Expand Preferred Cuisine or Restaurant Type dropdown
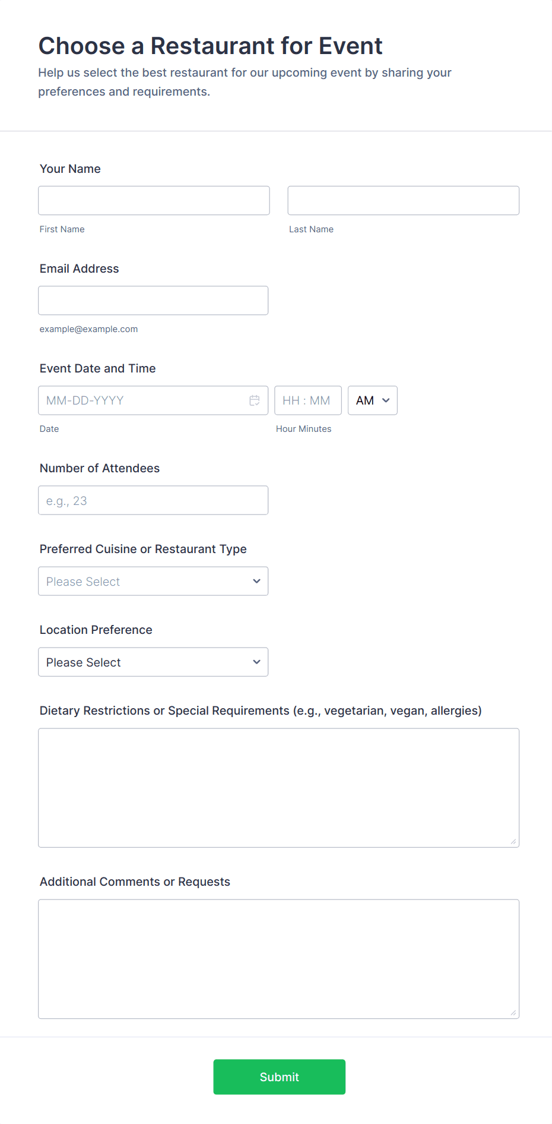The width and height of the screenshot is (552, 1124). click(x=153, y=581)
